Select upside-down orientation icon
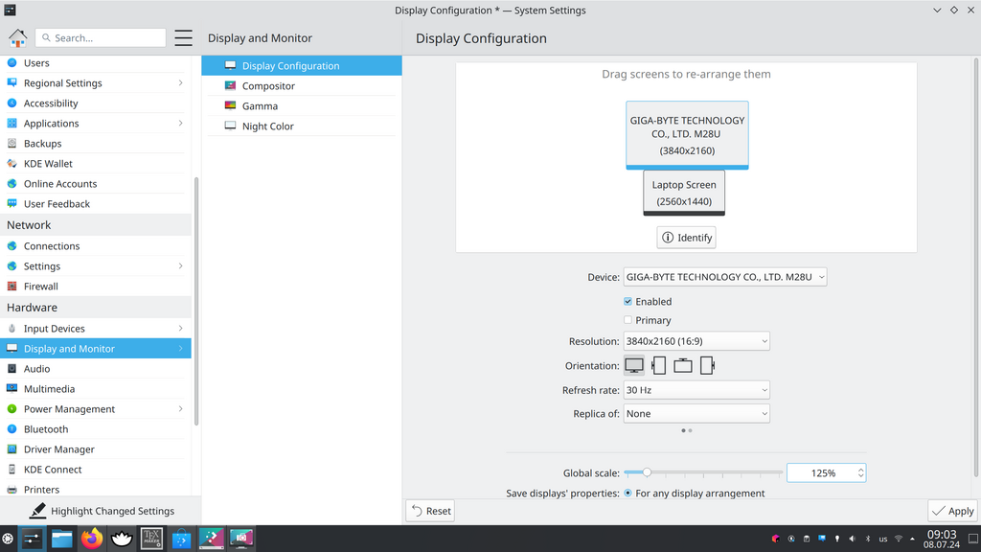Viewport: 981px width, 552px height. pos(682,365)
